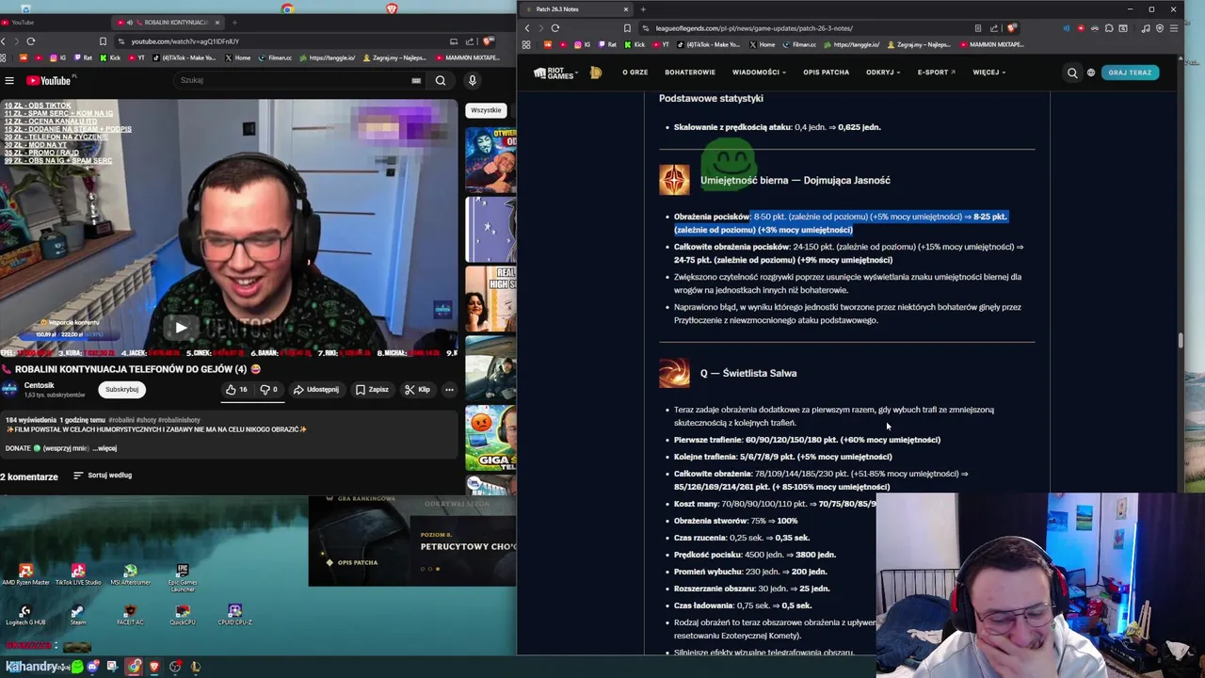Open Logitech G HUB desktop shortcut
The image size is (1205, 678).
point(25,616)
